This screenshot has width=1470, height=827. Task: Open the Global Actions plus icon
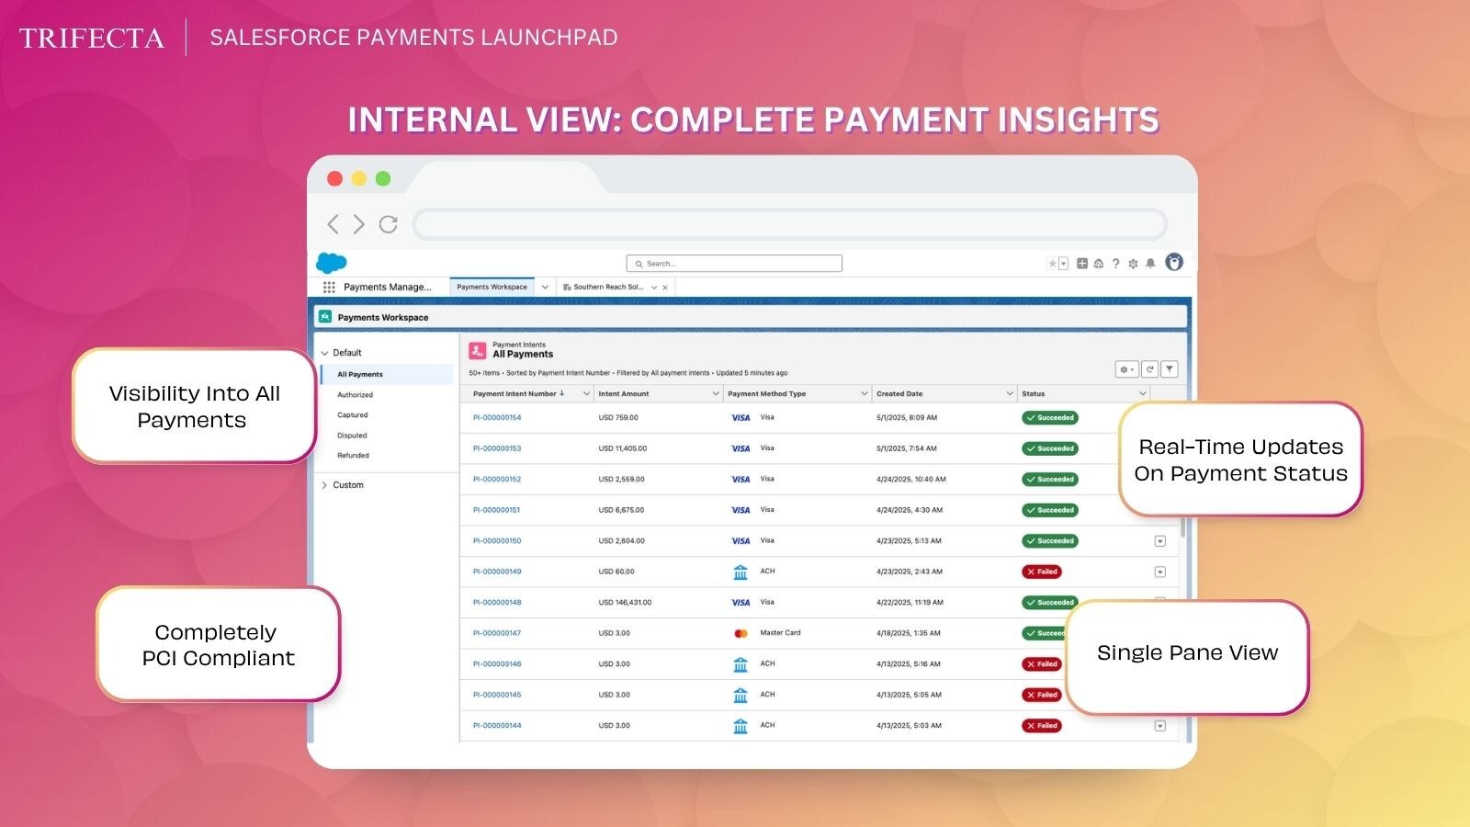1082,264
